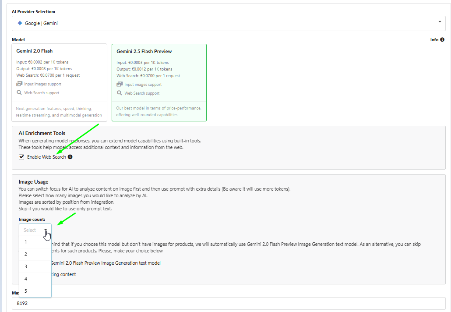The width and height of the screenshot is (451, 312).
Task: Choose 5 from the Image count list
Action: [35, 291]
